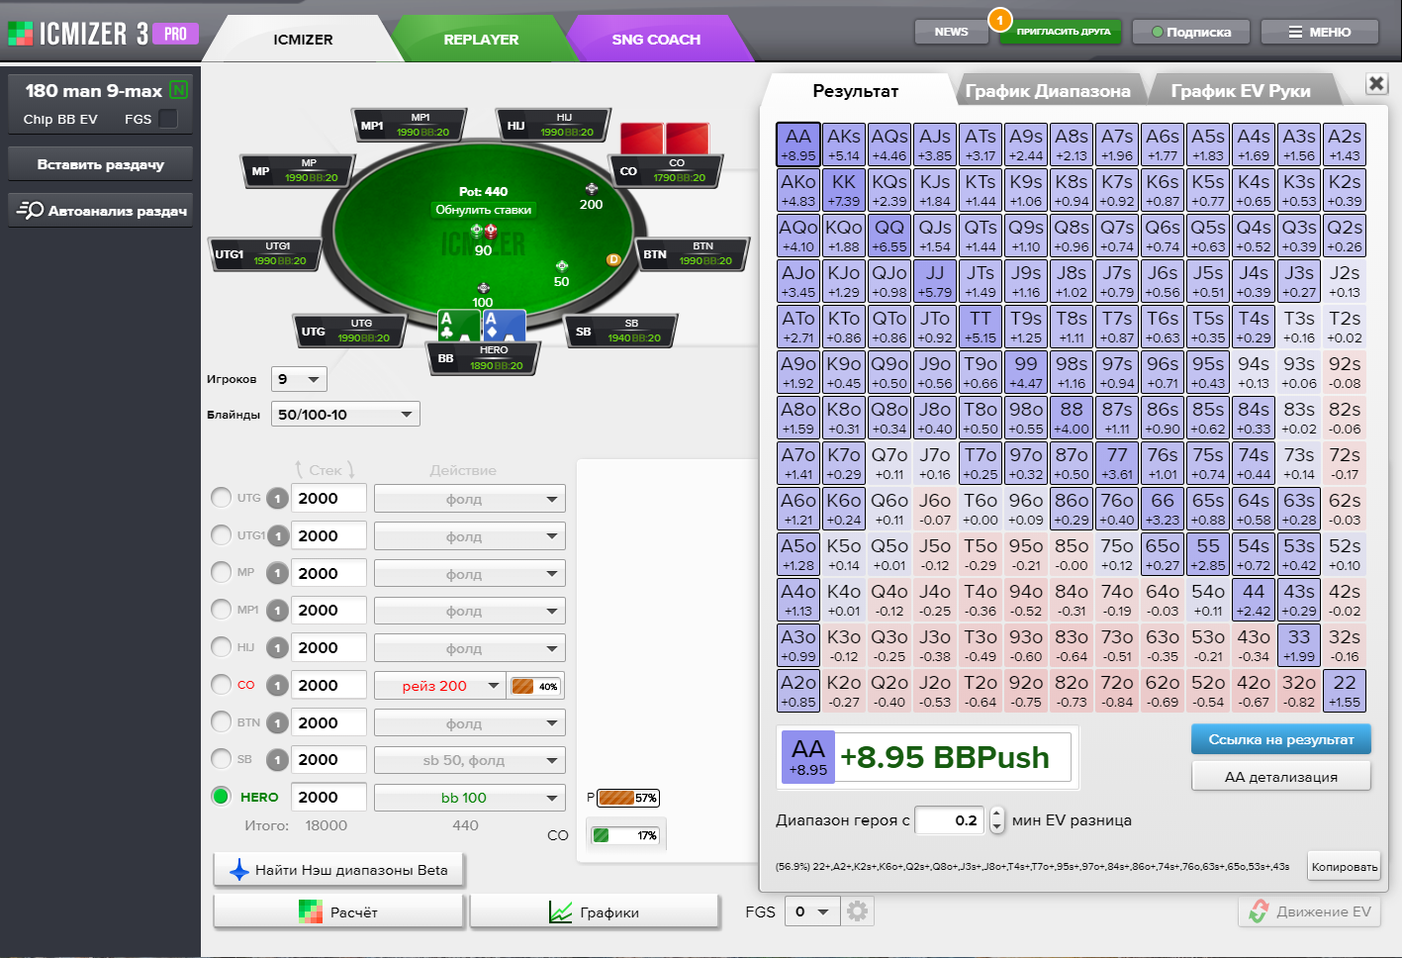Click the notification badge on invite friend
1402x958 pixels.
[x=999, y=19]
